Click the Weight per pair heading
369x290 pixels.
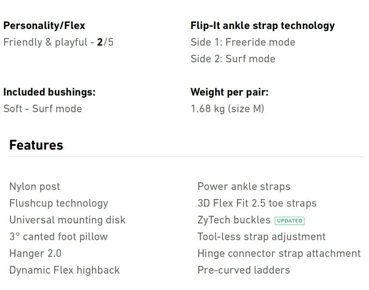click(229, 92)
